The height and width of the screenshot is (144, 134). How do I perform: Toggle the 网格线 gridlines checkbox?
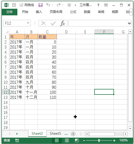click(21, 5)
